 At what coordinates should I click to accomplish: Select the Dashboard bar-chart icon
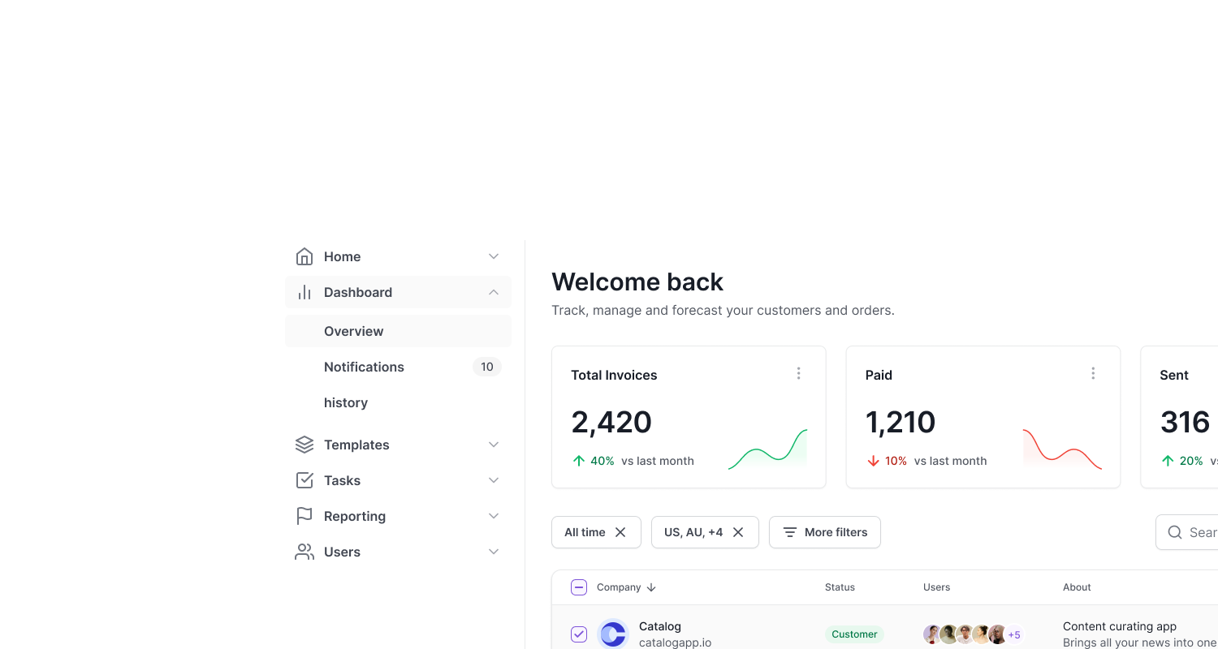point(304,291)
